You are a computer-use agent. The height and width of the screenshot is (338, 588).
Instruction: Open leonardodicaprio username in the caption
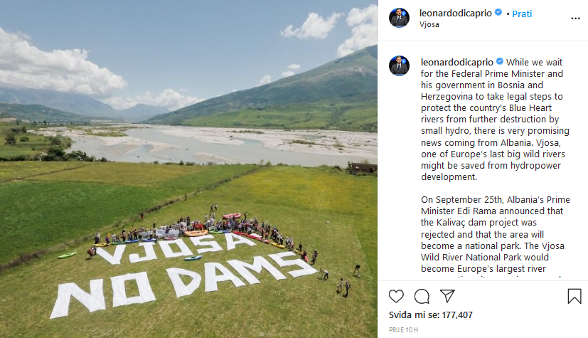pos(456,62)
